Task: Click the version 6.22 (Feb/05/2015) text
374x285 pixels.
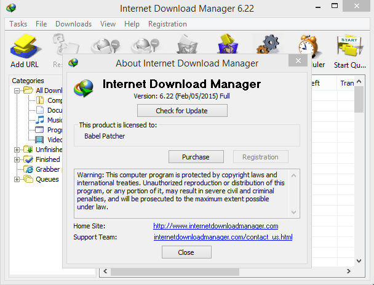Action: pos(181,96)
